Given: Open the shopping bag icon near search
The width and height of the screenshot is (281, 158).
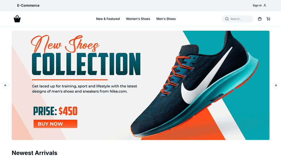Looking at the screenshot, I should (x=260, y=19).
